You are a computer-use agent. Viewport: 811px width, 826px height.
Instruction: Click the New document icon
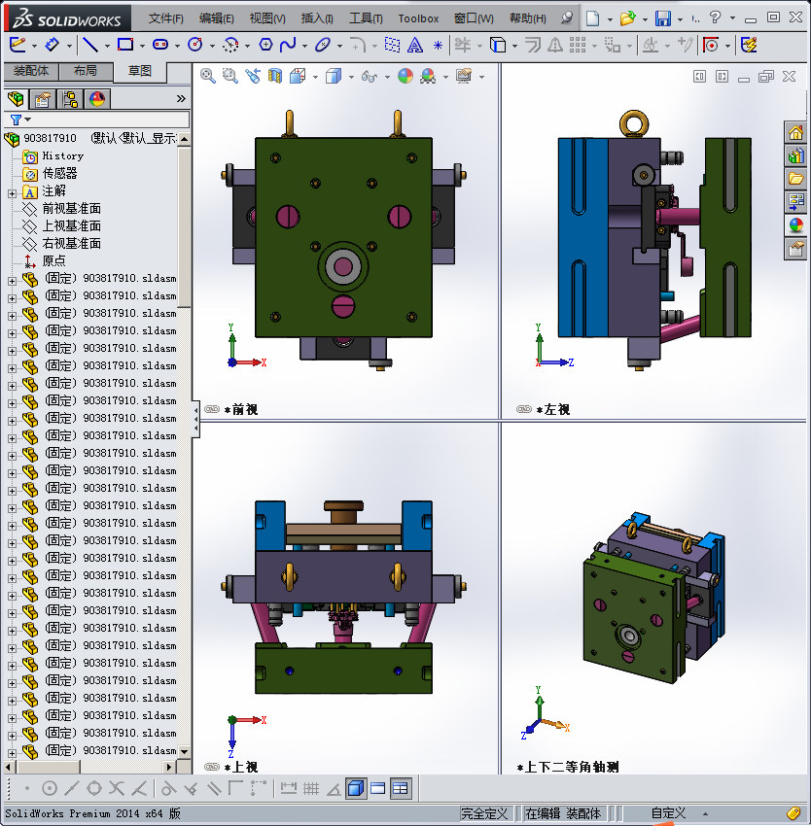tap(593, 18)
